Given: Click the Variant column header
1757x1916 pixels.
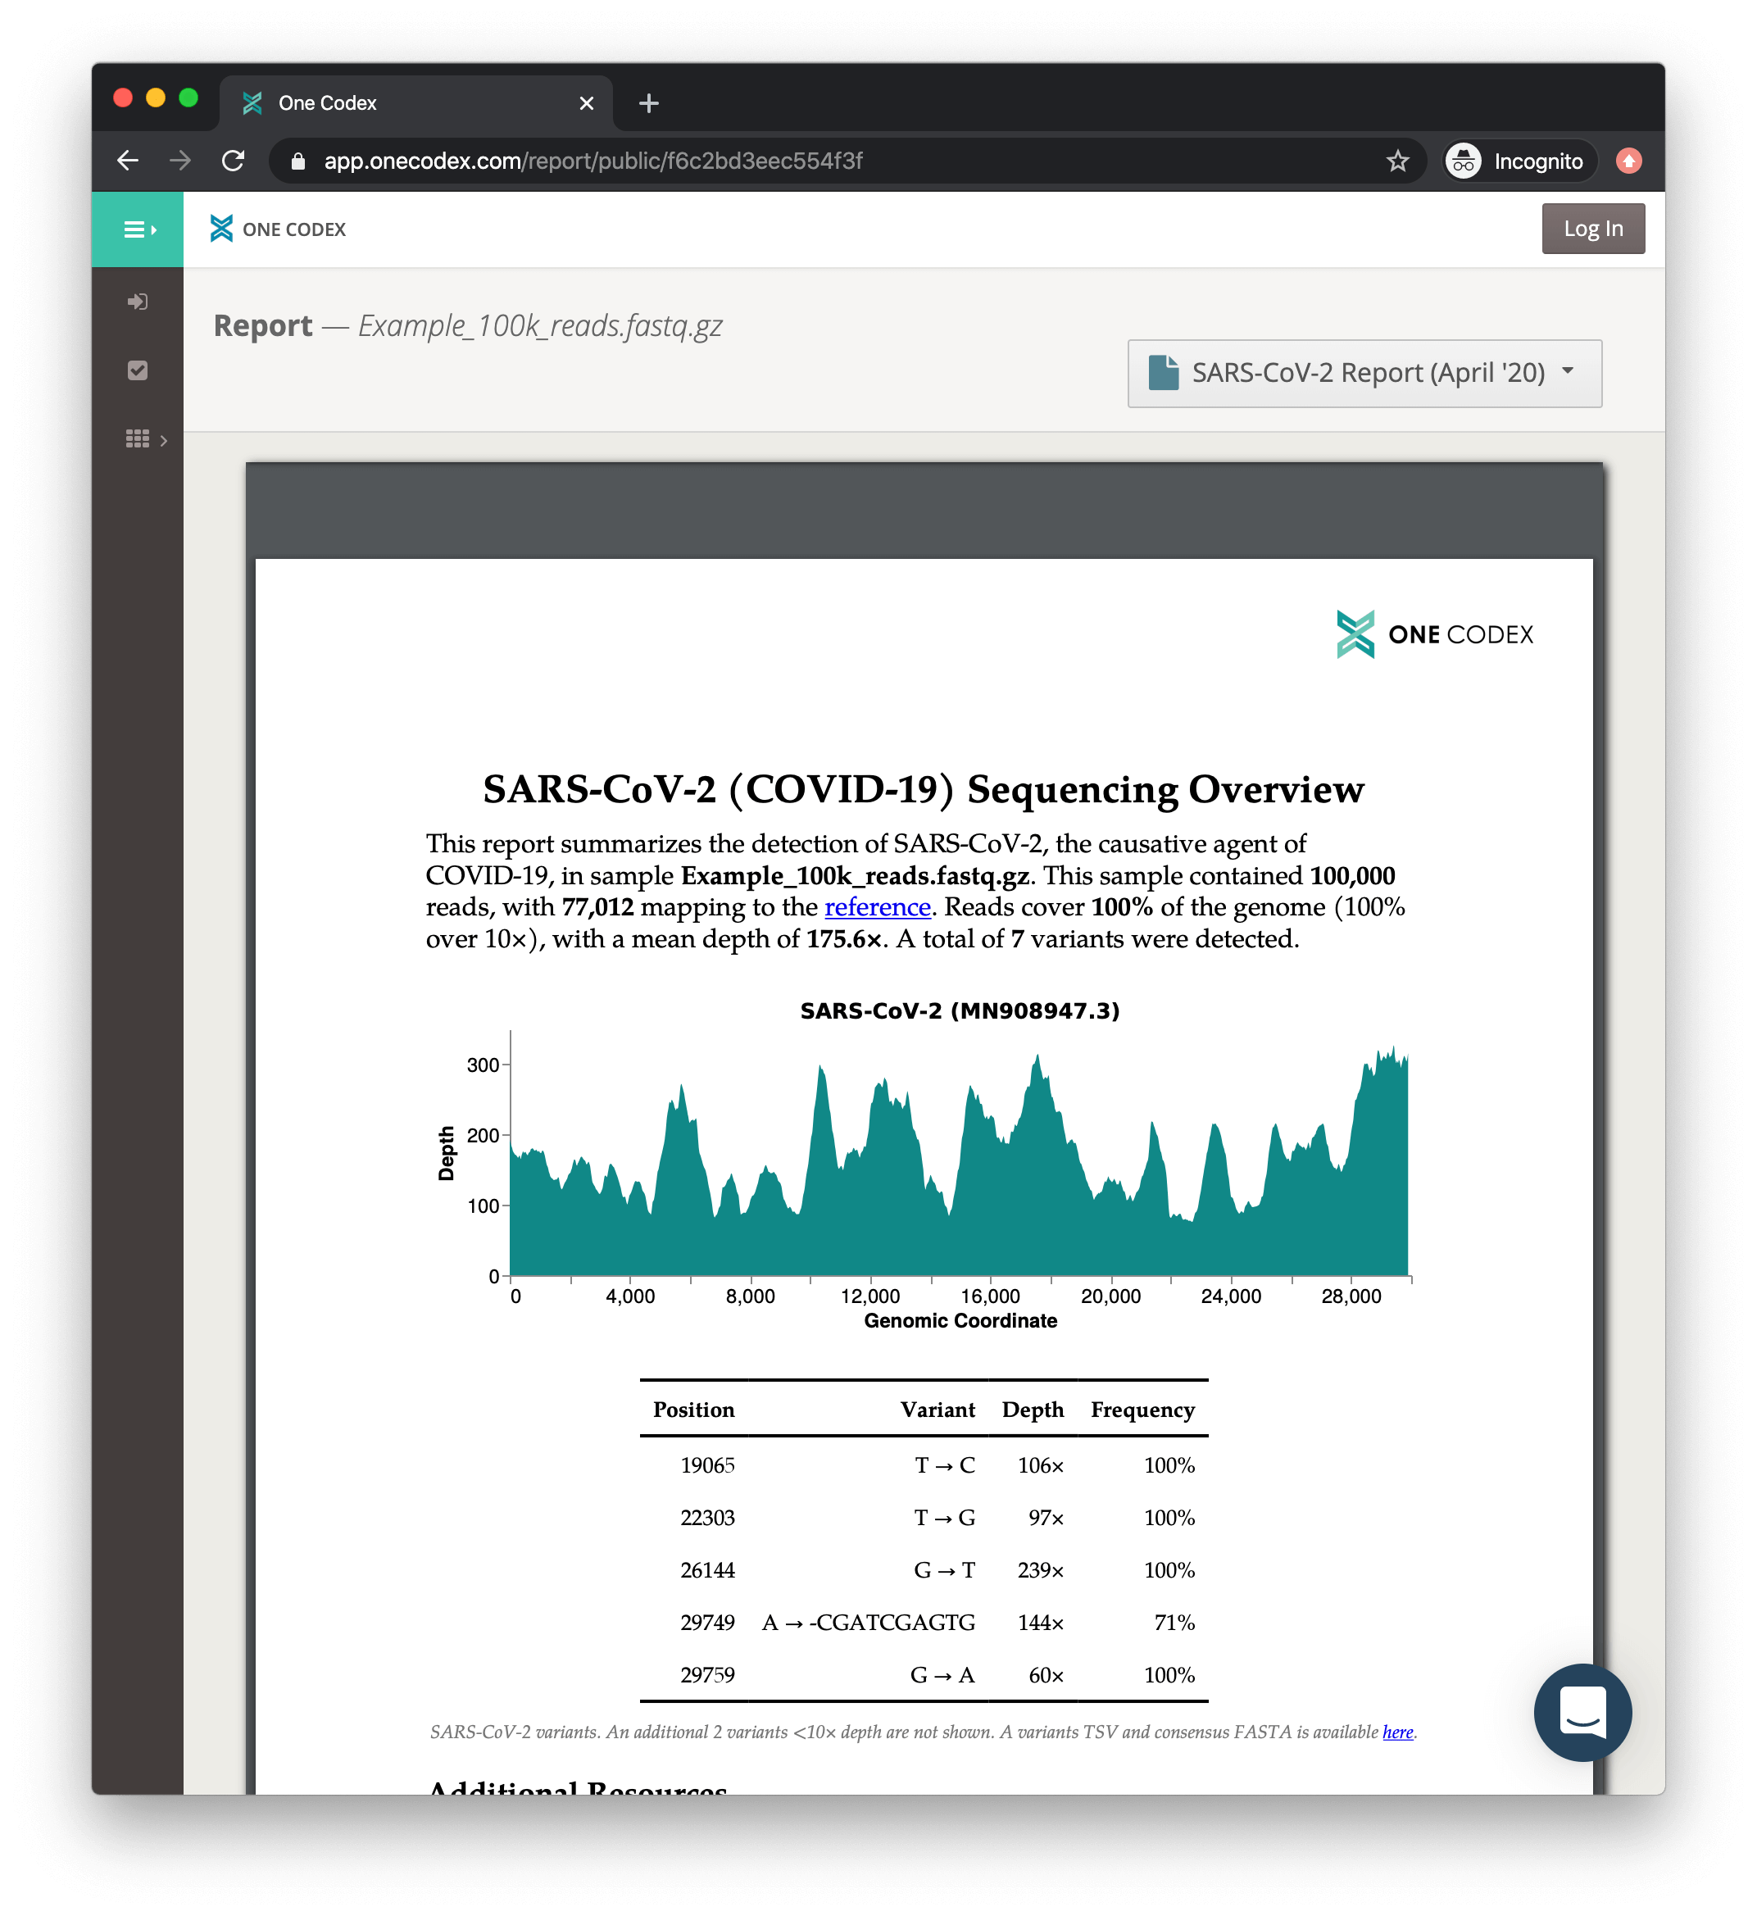Looking at the screenshot, I should tap(938, 1410).
